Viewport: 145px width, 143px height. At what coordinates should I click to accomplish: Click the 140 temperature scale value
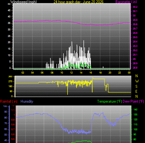click(135, 109)
